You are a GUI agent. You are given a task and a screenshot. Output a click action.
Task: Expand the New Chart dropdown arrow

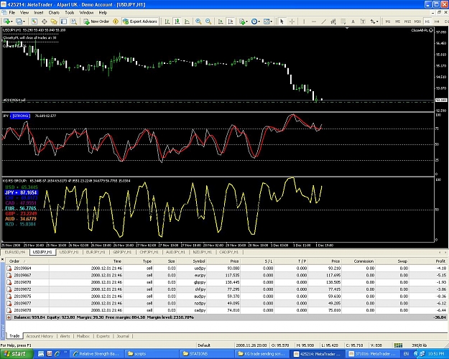click(x=11, y=22)
